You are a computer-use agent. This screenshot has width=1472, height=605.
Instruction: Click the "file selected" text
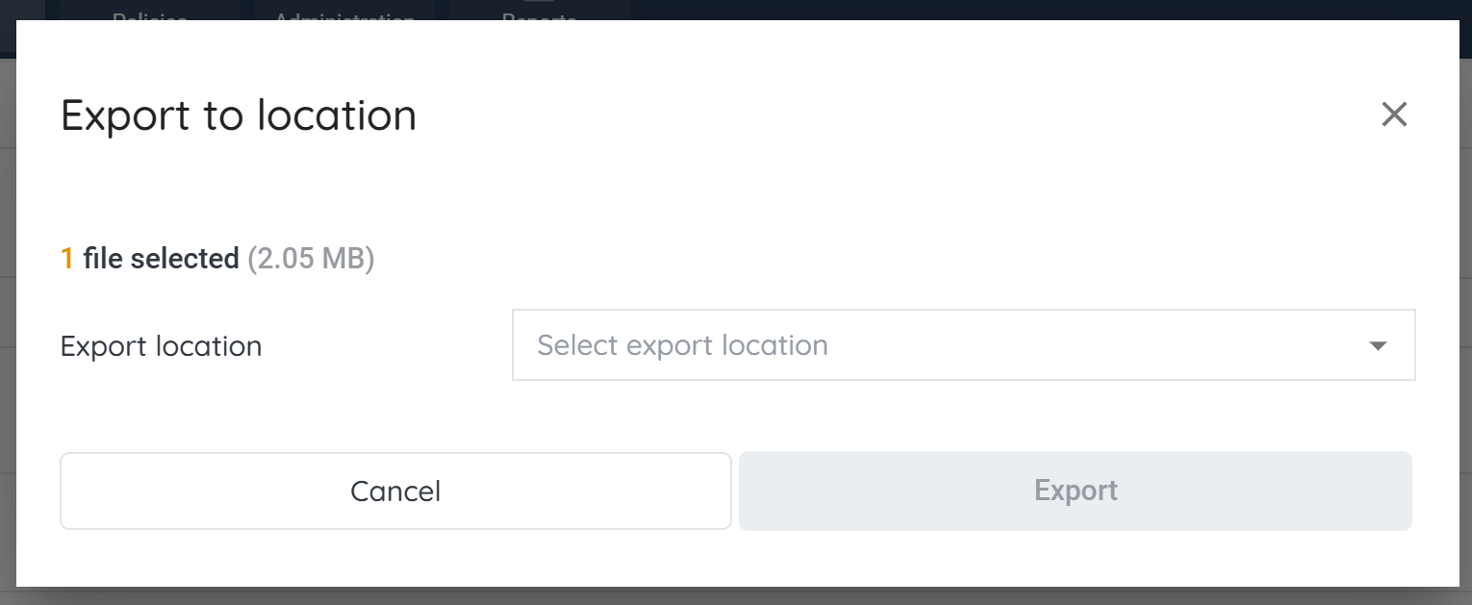click(x=161, y=259)
